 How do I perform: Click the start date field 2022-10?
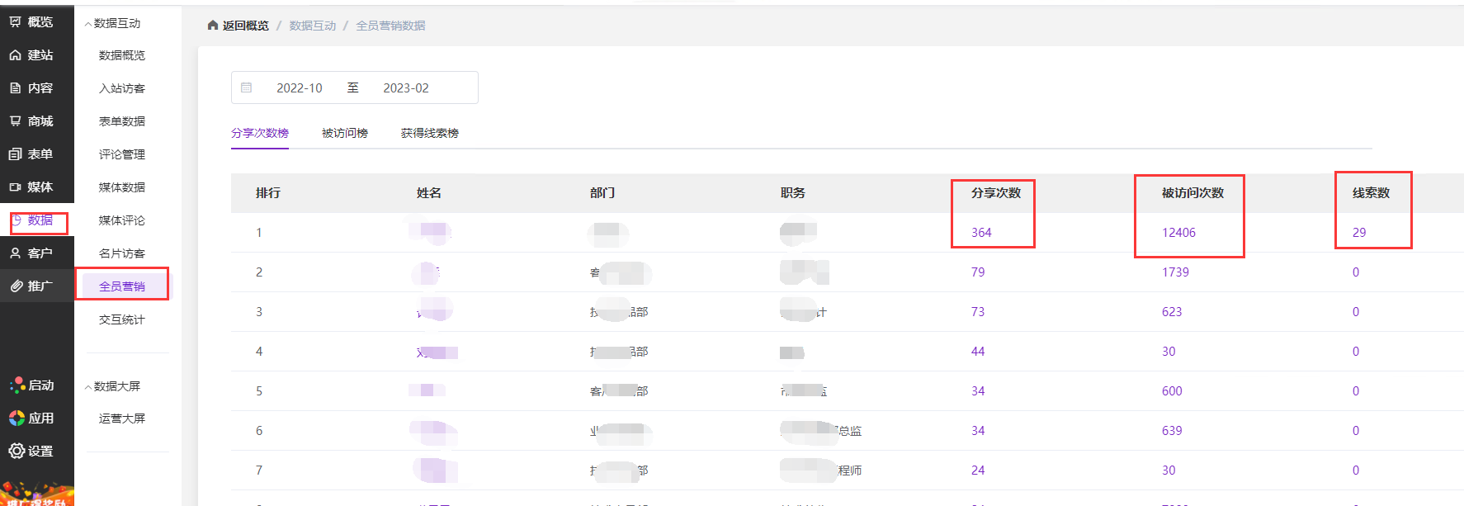pyautogui.click(x=300, y=87)
